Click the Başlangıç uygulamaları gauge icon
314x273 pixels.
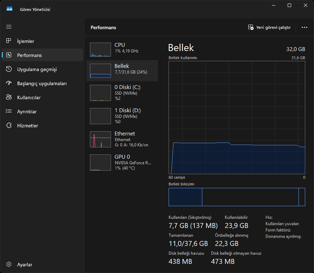(9, 83)
